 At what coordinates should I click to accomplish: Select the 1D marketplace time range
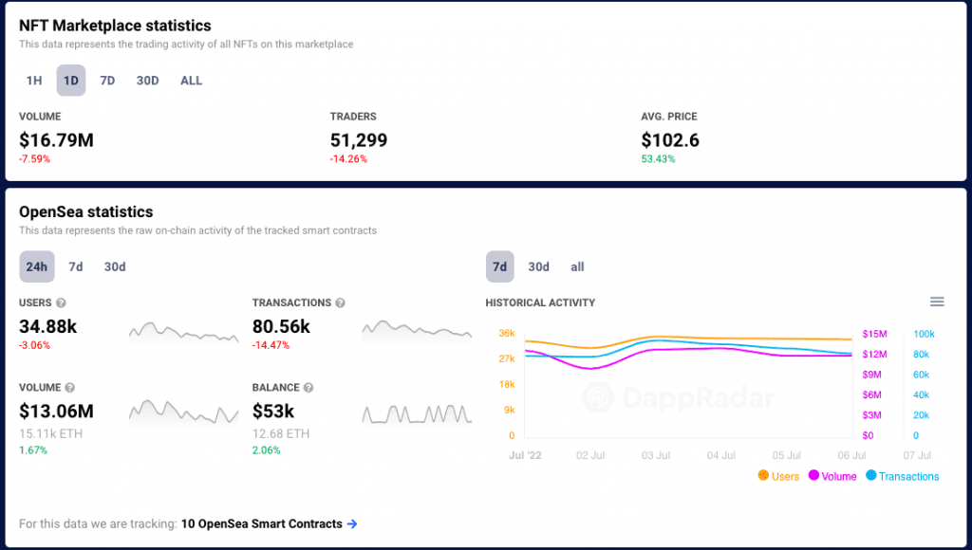coord(70,81)
